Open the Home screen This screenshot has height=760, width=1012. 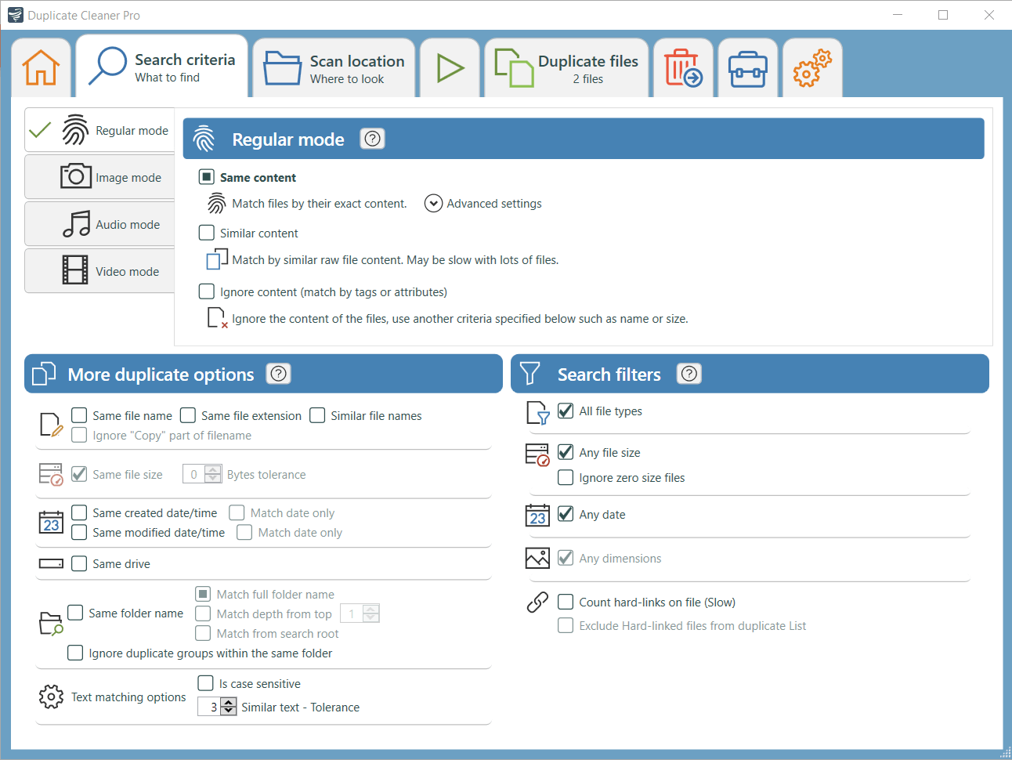(41, 67)
